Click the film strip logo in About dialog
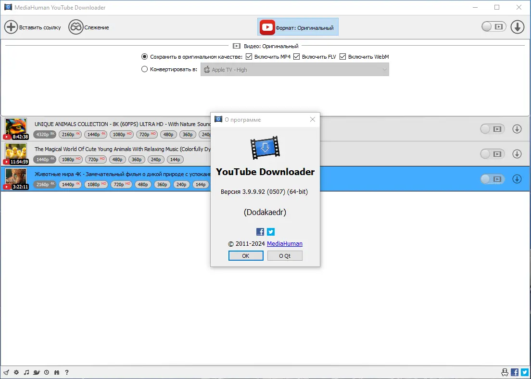 click(x=265, y=148)
